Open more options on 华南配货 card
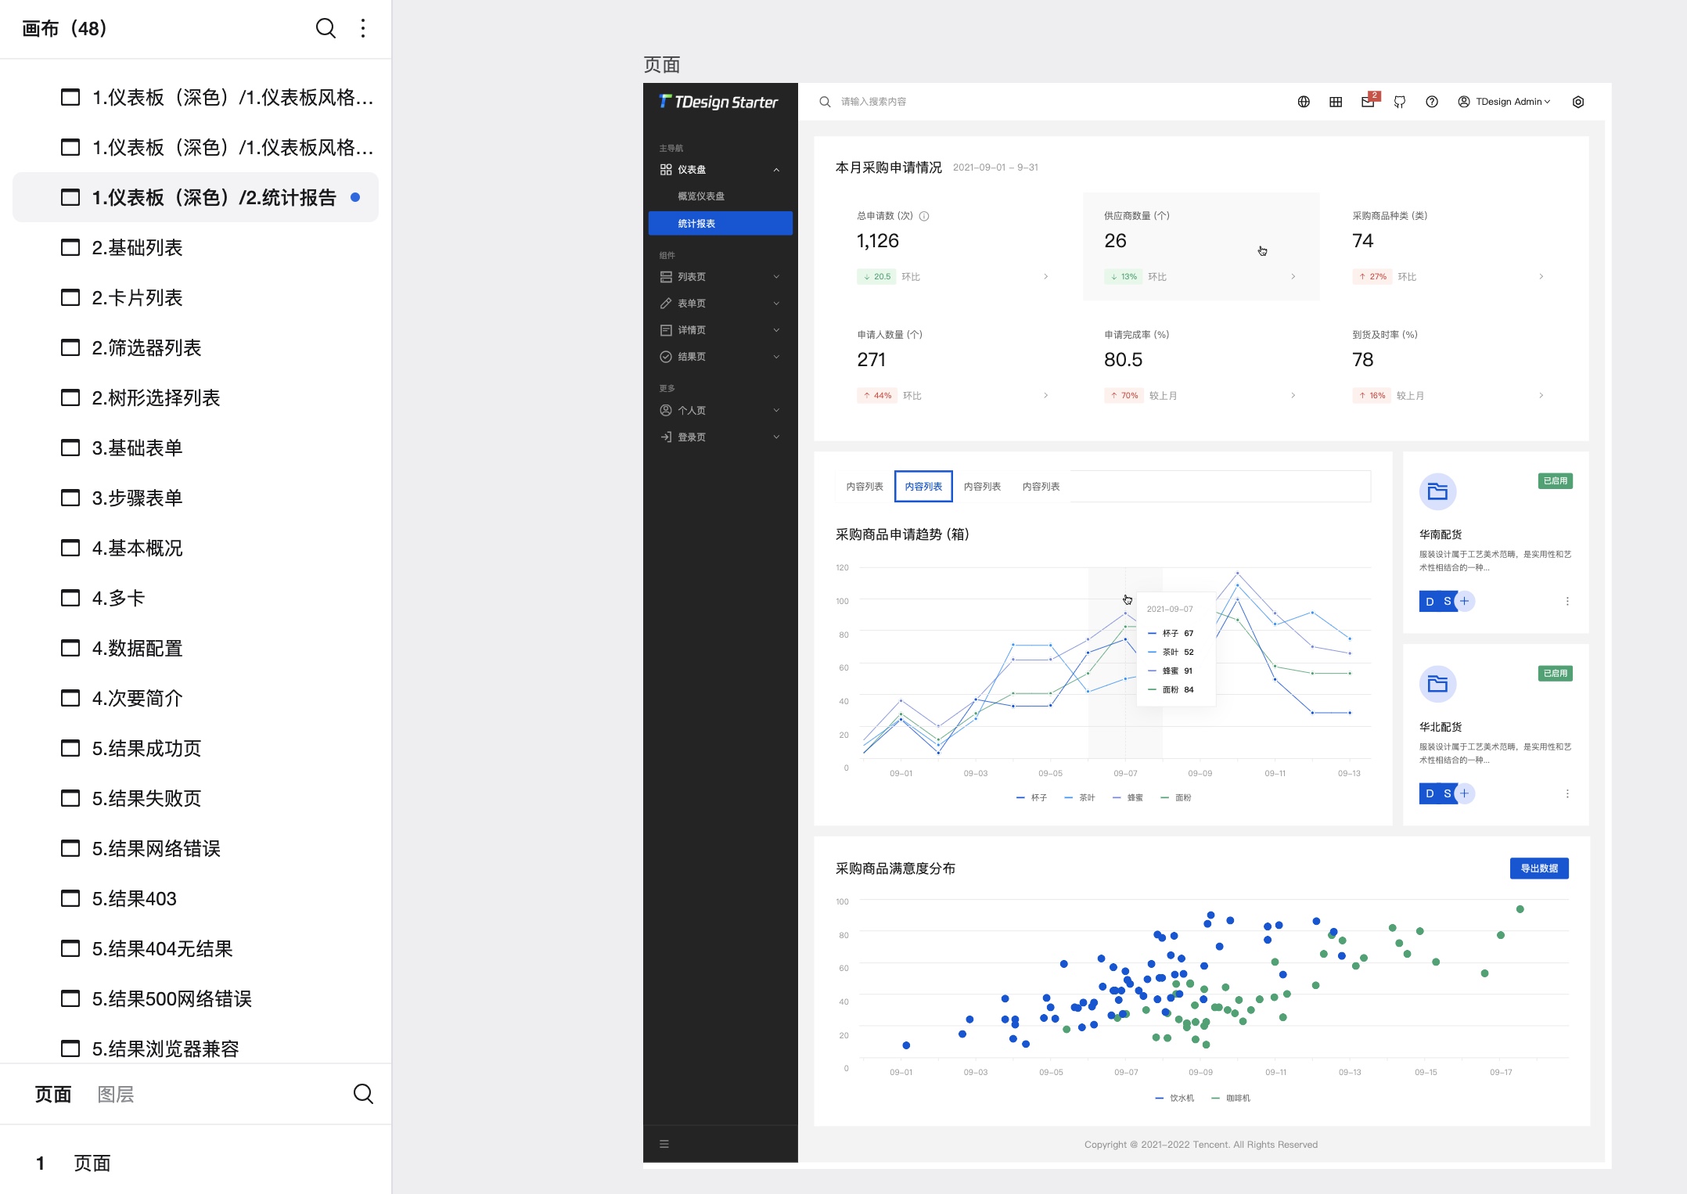This screenshot has height=1194, width=1687. (1567, 601)
